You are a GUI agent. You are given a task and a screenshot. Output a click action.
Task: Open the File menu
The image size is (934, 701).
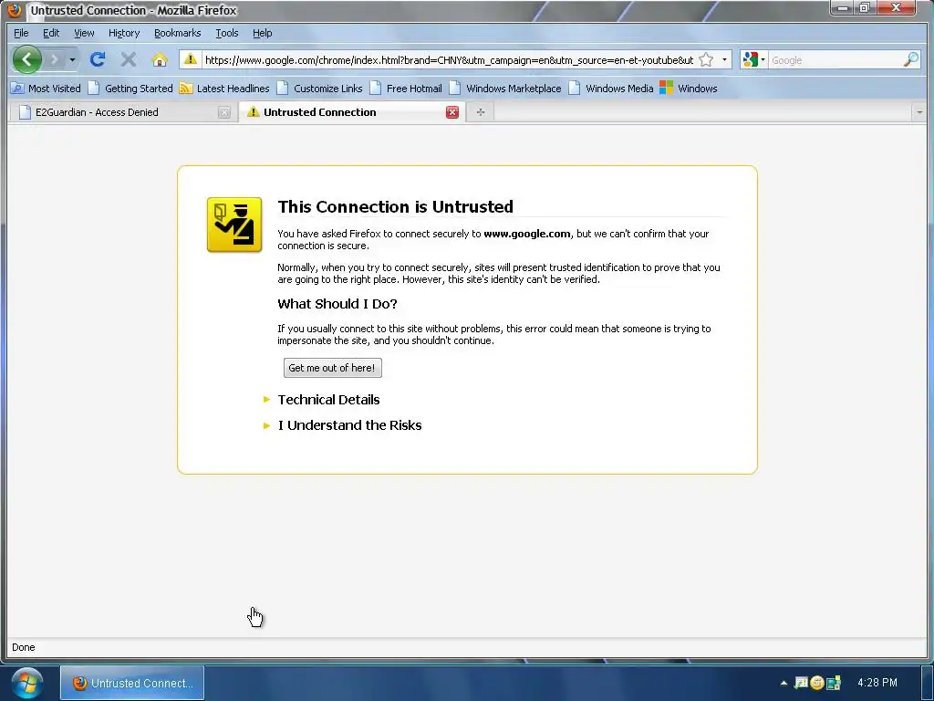(21, 34)
